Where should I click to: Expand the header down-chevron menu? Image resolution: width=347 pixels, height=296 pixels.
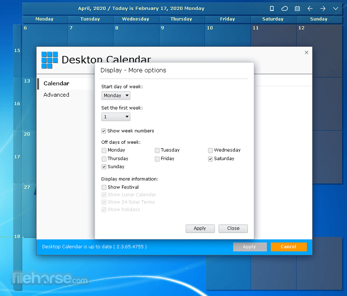[x=336, y=8]
